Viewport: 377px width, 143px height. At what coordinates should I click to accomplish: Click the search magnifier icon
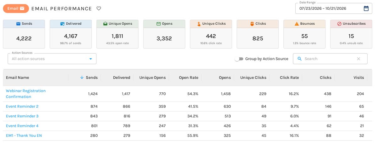point(299,59)
